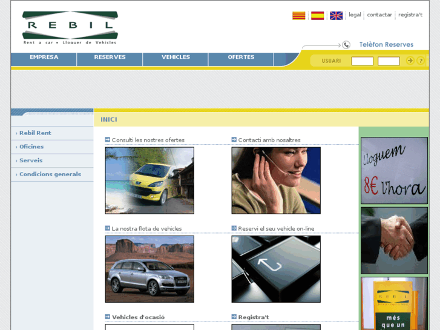
Task: Click the arrow icon beside Reservi el seu vehicle
Action: pyautogui.click(x=234, y=228)
